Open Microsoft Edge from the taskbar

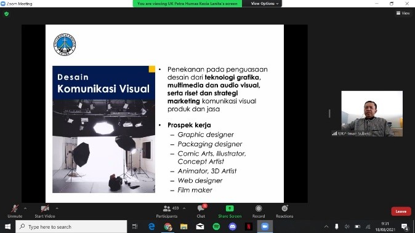point(151,227)
